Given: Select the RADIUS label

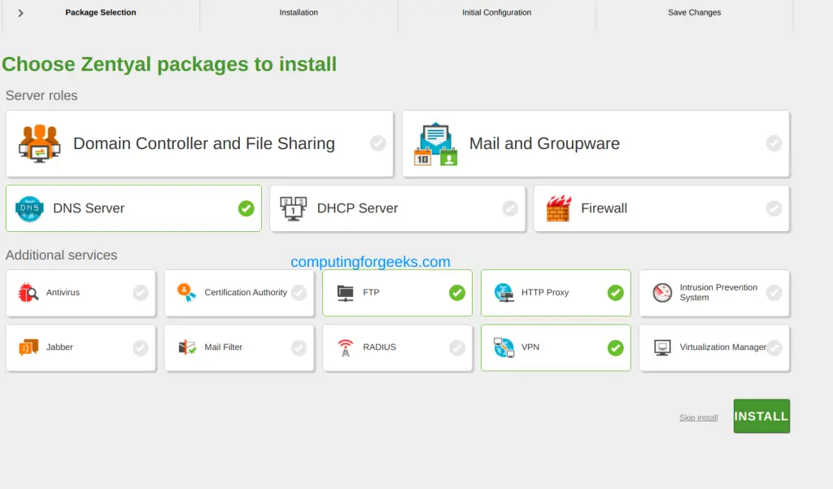Looking at the screenshot, I should [379, 347].
